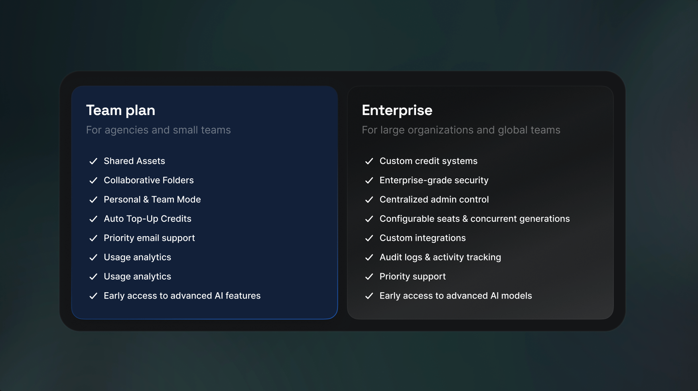Click Configurable seats & concurrent generations text
Screen dimensions: 698x391
[475, 219]
